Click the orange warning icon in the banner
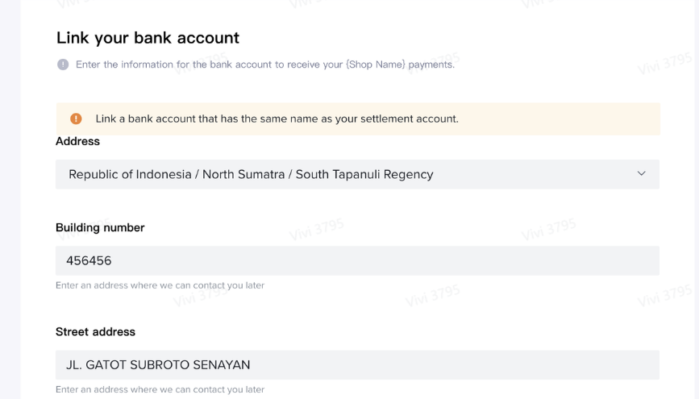This screenshot has height=399, width=699. [x=76, y=118]
